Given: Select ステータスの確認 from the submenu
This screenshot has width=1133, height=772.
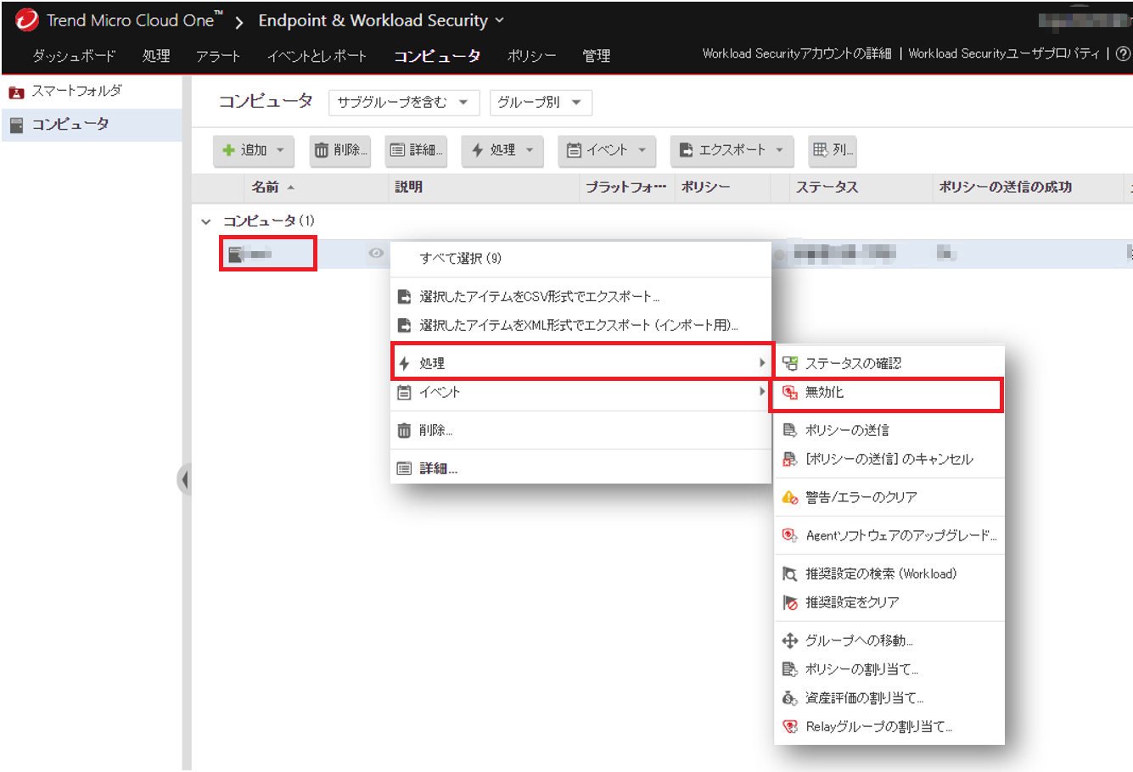Looking at the screenshot, I should pos(853,363).
